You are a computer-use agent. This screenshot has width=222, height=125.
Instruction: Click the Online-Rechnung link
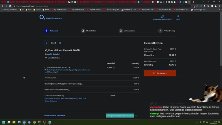coord(51,101)
